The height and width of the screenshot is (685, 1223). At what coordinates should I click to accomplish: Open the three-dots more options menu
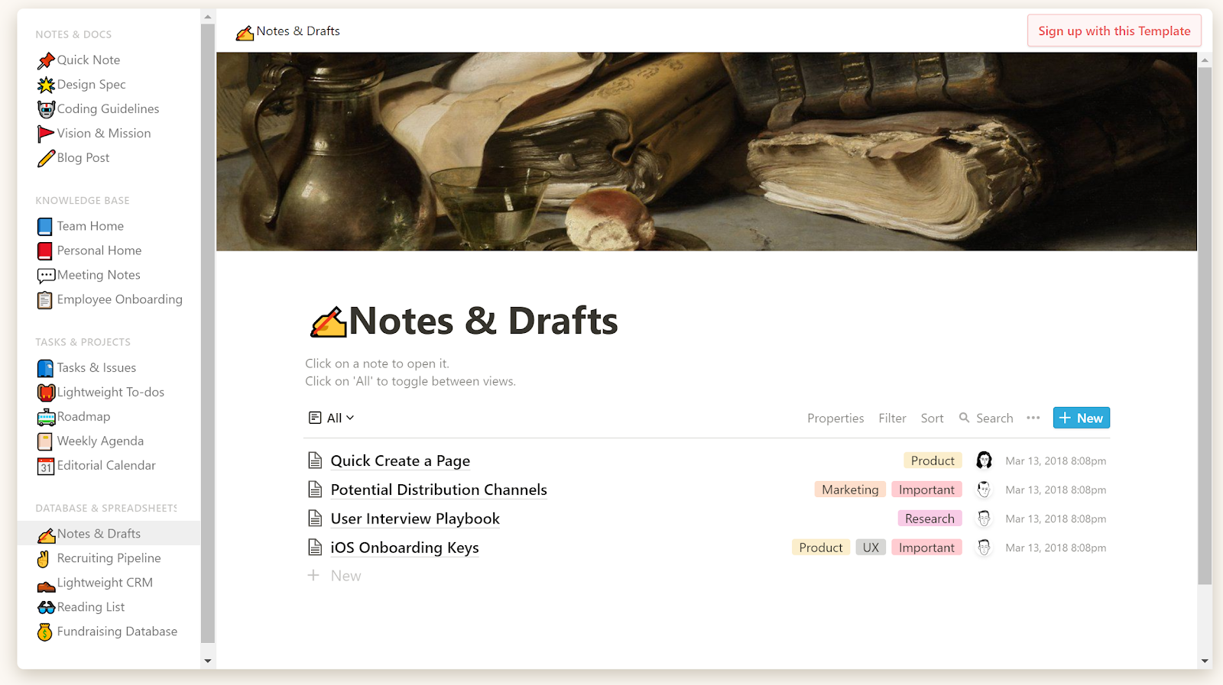[x=1033, y=418]
